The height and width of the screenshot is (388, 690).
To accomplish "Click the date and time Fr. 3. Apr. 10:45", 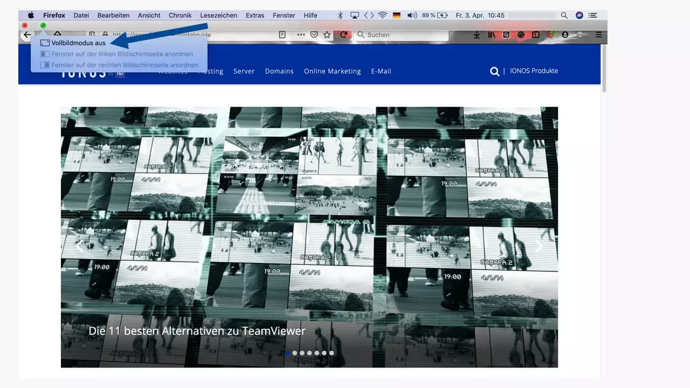I will click(x=480, y=15).
